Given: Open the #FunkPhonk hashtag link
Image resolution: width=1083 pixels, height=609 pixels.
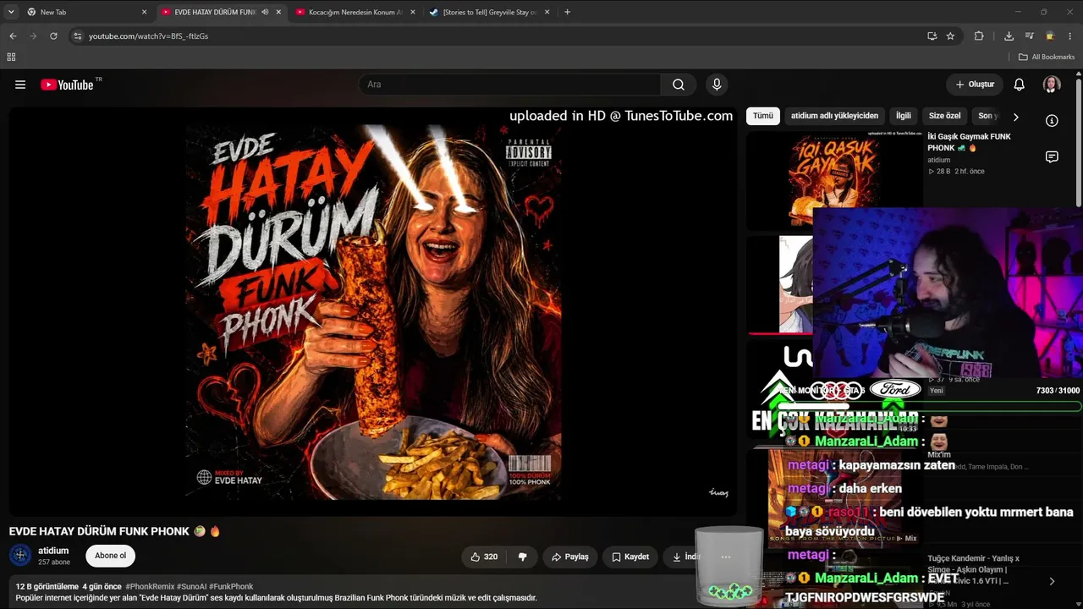Looking at the screenshot, I should coord(231,586).
